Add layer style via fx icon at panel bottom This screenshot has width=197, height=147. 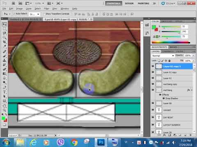coord(165,135)
